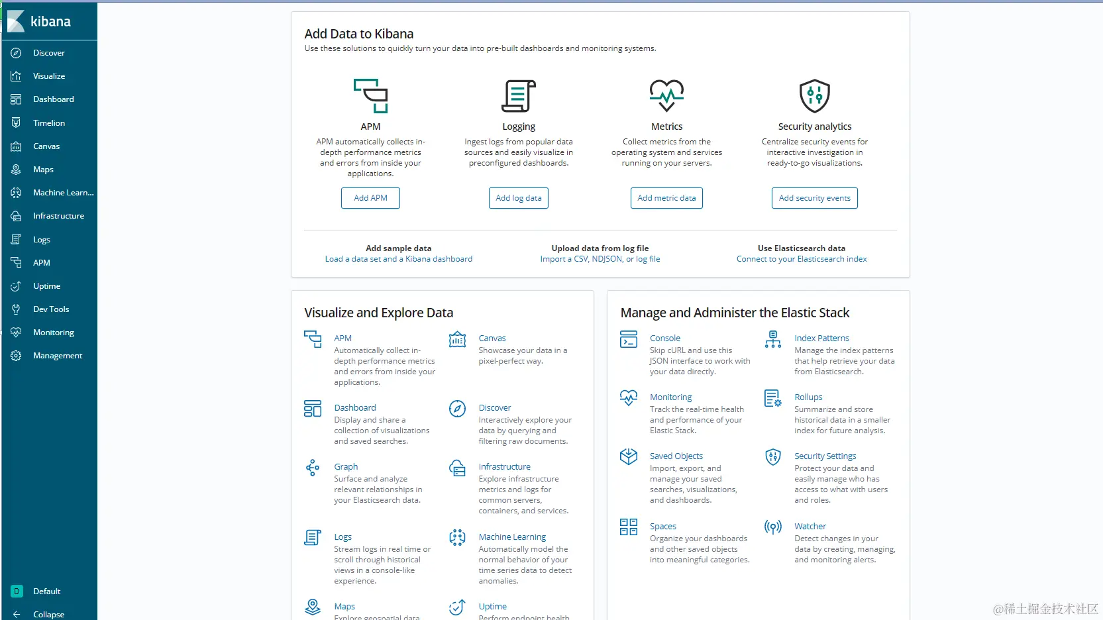1103x620 pixels.
Task: Open the Security Settings link
Action: (x=825, y=456)
